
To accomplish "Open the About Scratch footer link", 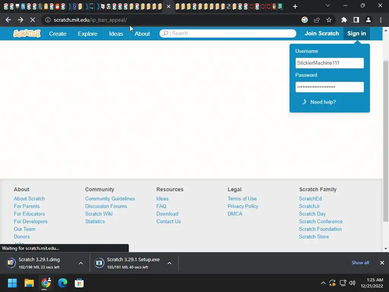I will (29, 198).
